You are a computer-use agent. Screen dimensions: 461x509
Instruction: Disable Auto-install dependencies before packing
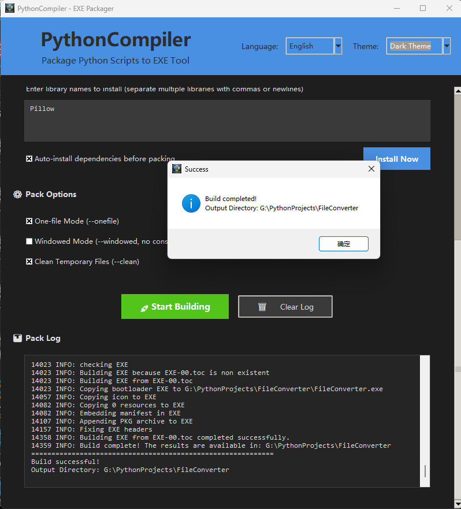[29, 159]
